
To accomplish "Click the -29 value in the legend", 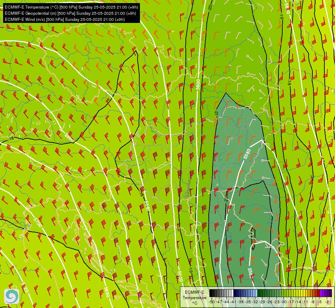I will 262,302.
